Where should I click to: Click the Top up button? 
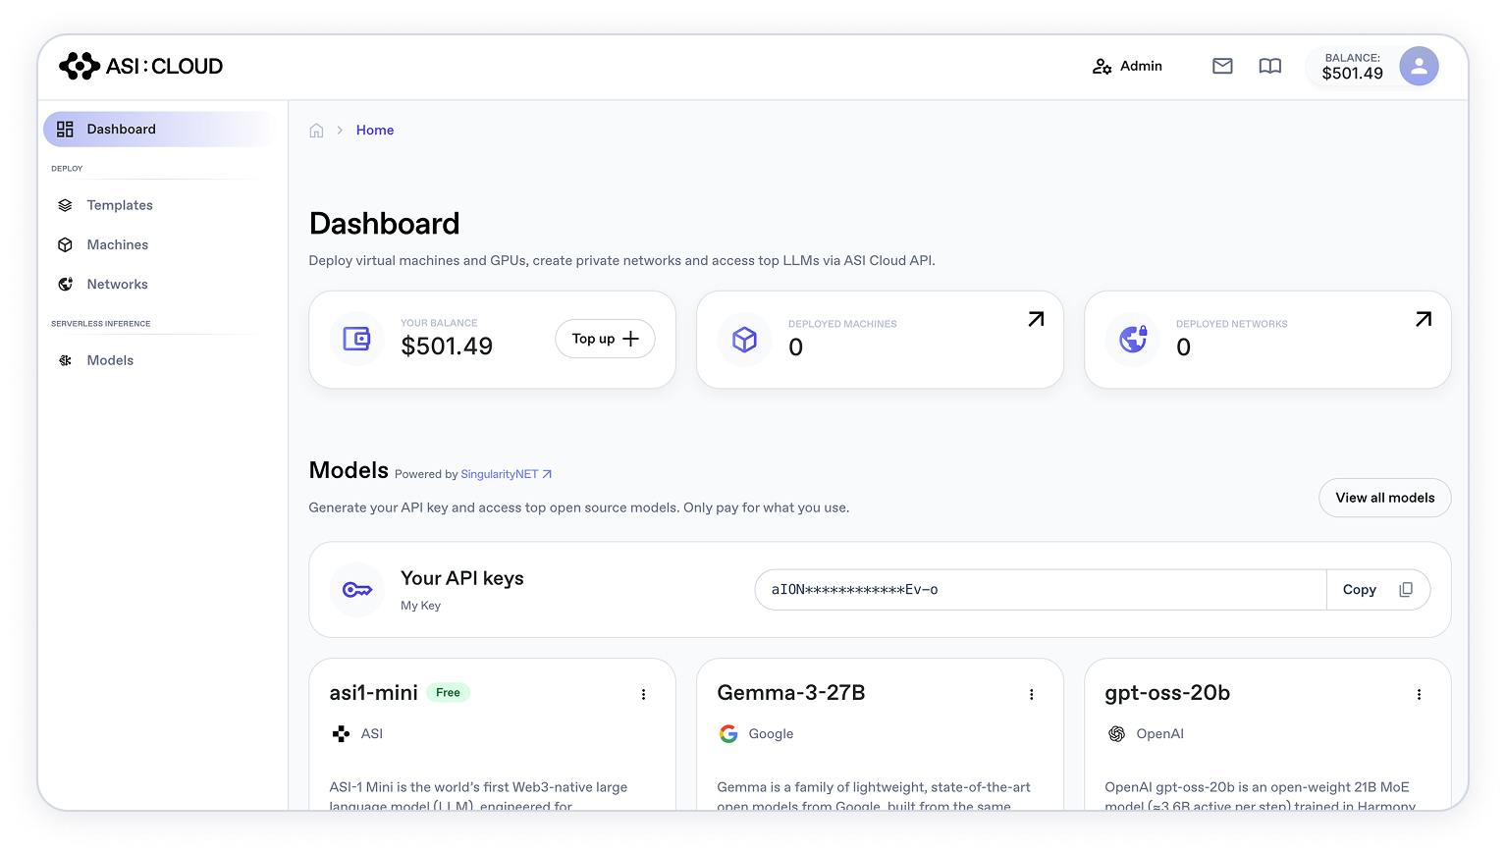click(x=605, y=339)
